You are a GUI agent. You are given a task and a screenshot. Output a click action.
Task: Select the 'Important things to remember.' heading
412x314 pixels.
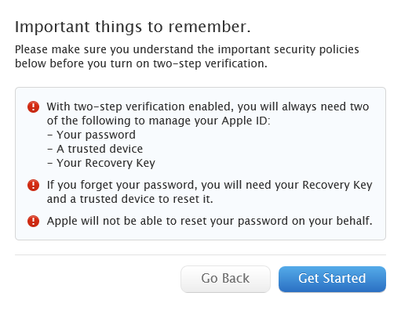[133, 27]
